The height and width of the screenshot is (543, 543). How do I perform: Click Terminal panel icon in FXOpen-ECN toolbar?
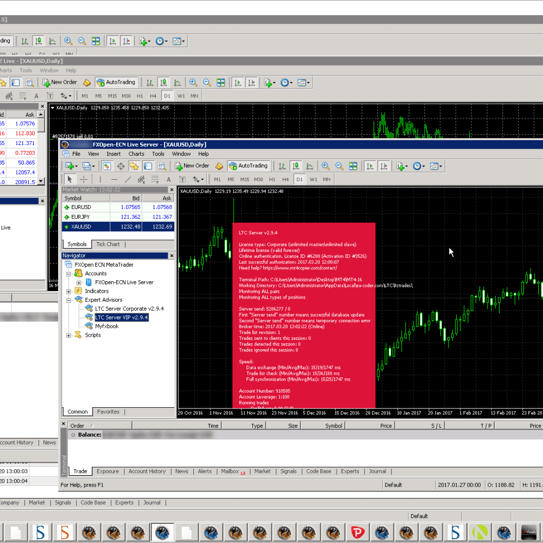pos(148,166)
